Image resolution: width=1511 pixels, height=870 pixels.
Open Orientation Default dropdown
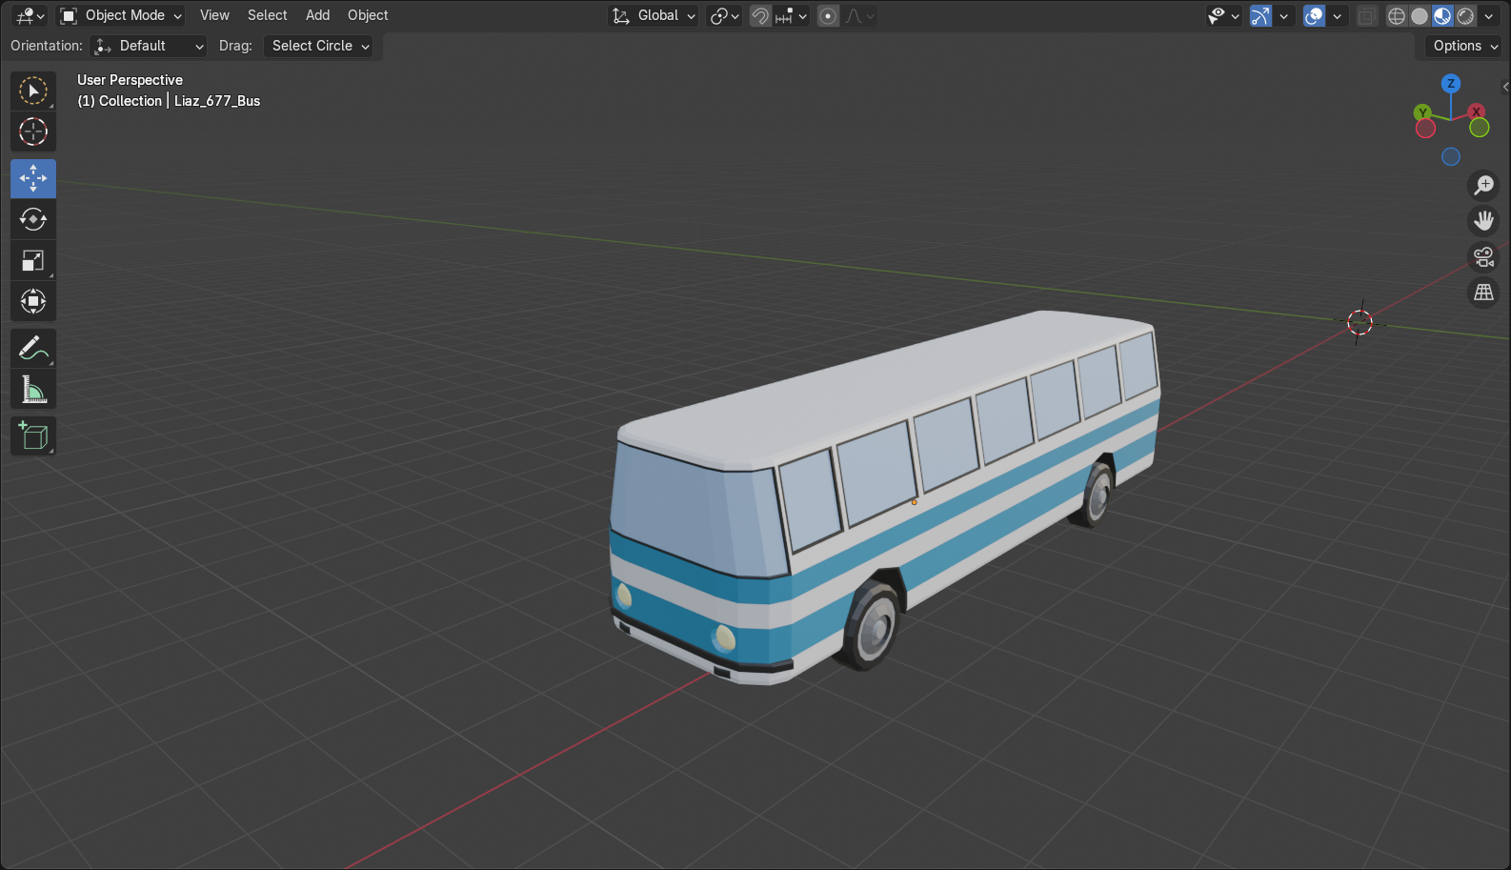[149, 46]
